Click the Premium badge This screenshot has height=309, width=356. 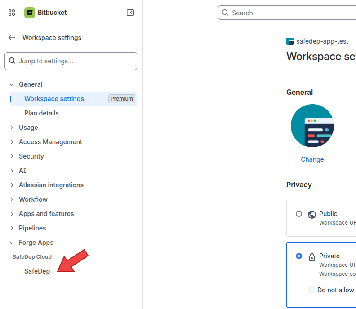coord(122,99)
